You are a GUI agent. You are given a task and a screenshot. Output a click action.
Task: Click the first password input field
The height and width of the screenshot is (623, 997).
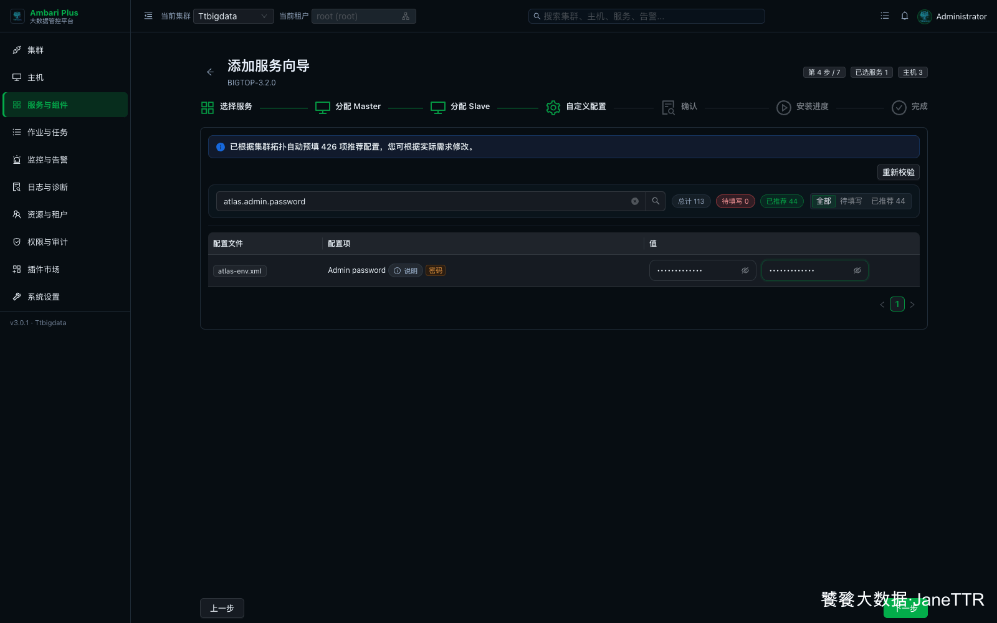click(x=703, y=270)
